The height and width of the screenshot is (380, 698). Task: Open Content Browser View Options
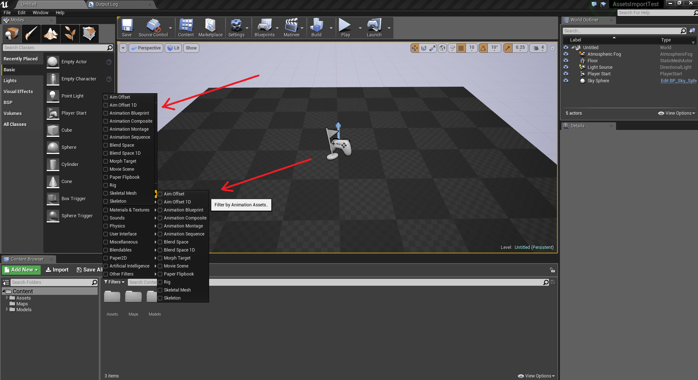536,376
